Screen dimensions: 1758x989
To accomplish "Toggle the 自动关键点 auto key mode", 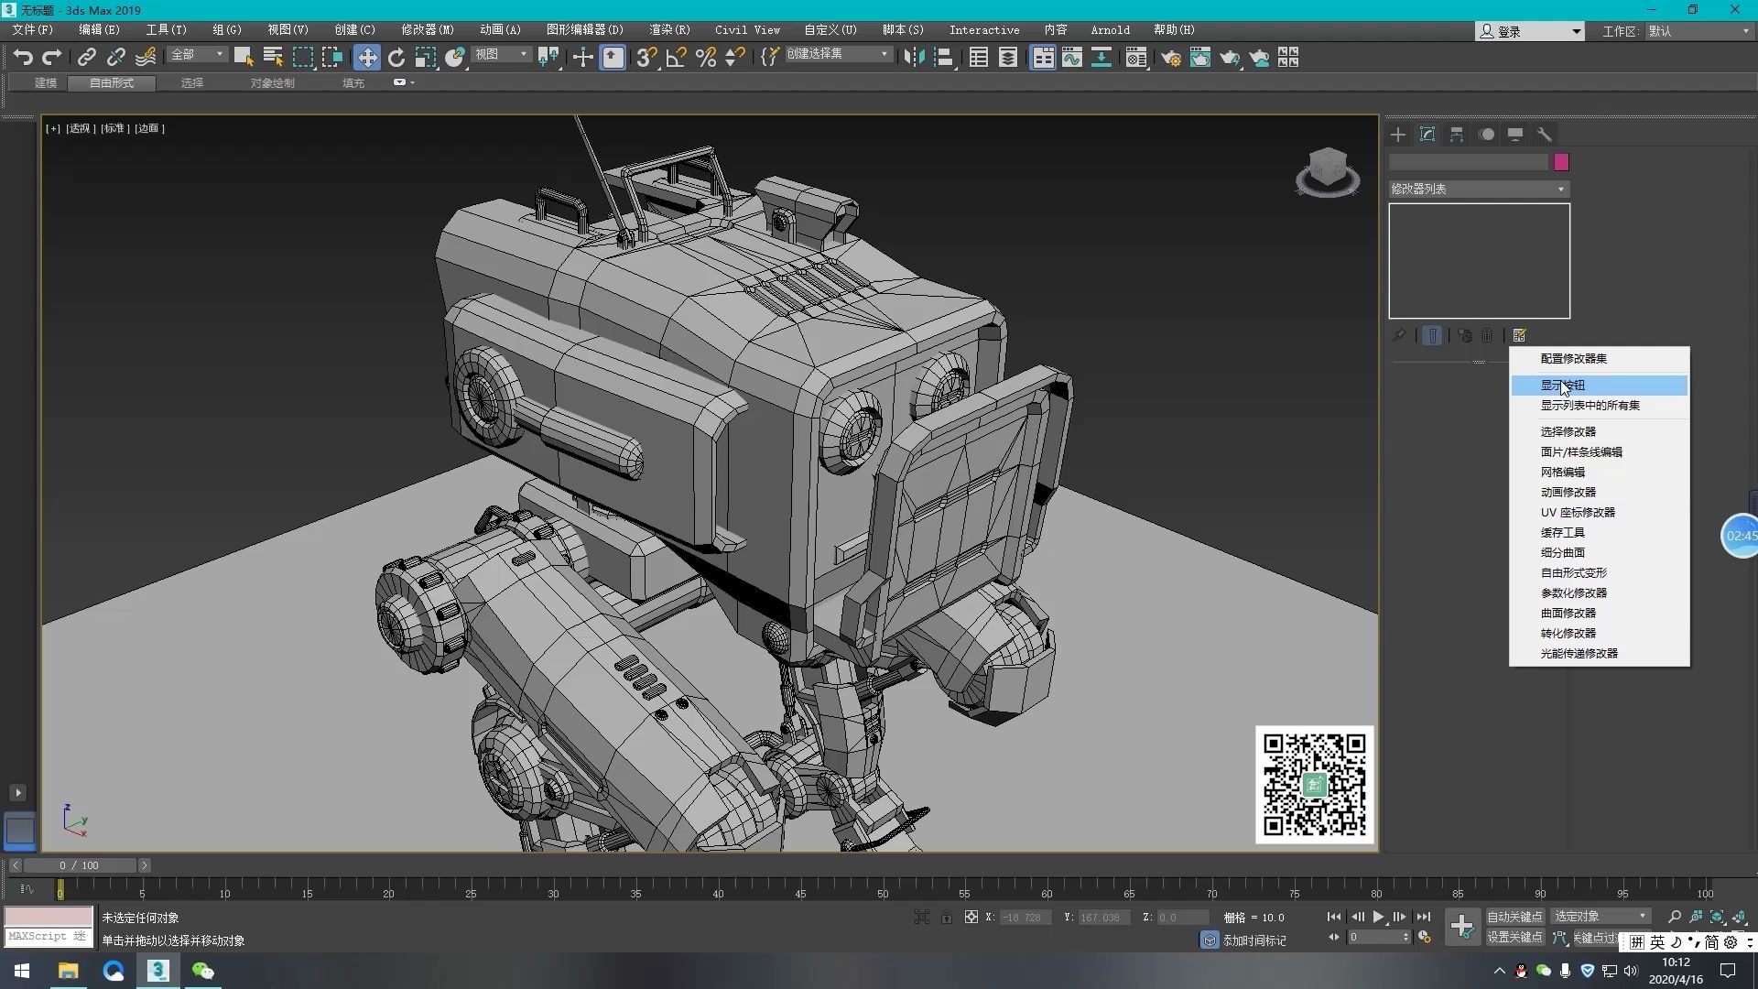I will (1514, 917).
